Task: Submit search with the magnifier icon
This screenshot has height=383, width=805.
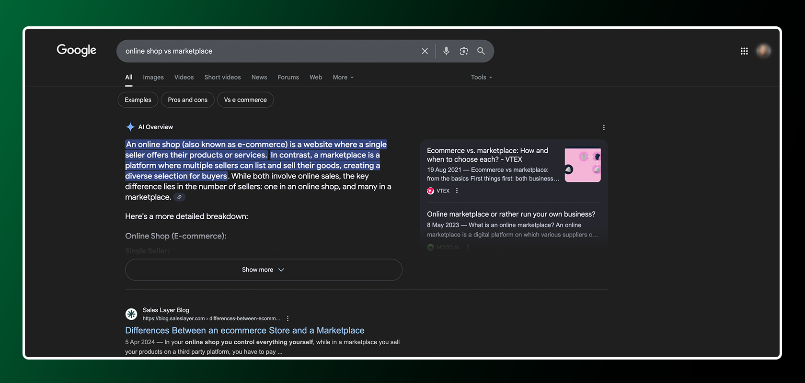Action: [x=481, y=51]
